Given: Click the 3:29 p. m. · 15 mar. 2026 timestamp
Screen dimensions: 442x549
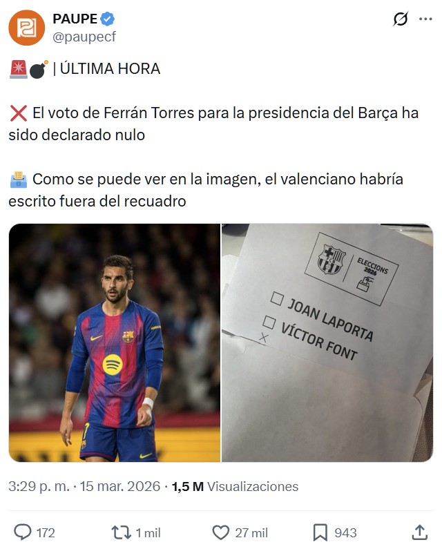Looking at the screenshot, I should coord(84,486).
